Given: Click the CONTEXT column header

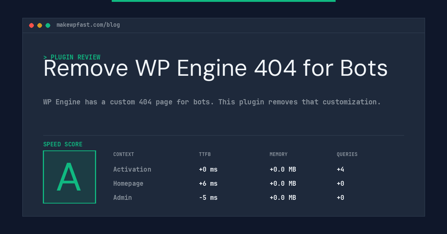Looking at the screenshot, I should point(124,155).
